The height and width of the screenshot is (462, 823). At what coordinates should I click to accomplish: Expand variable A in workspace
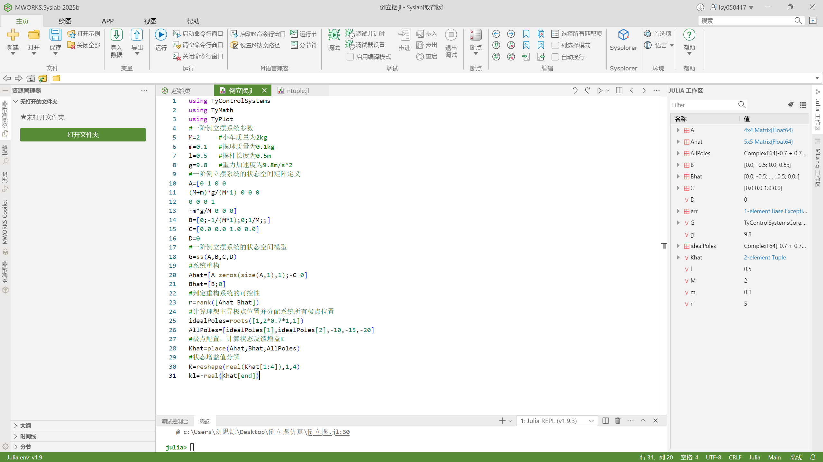coord(678,130)
